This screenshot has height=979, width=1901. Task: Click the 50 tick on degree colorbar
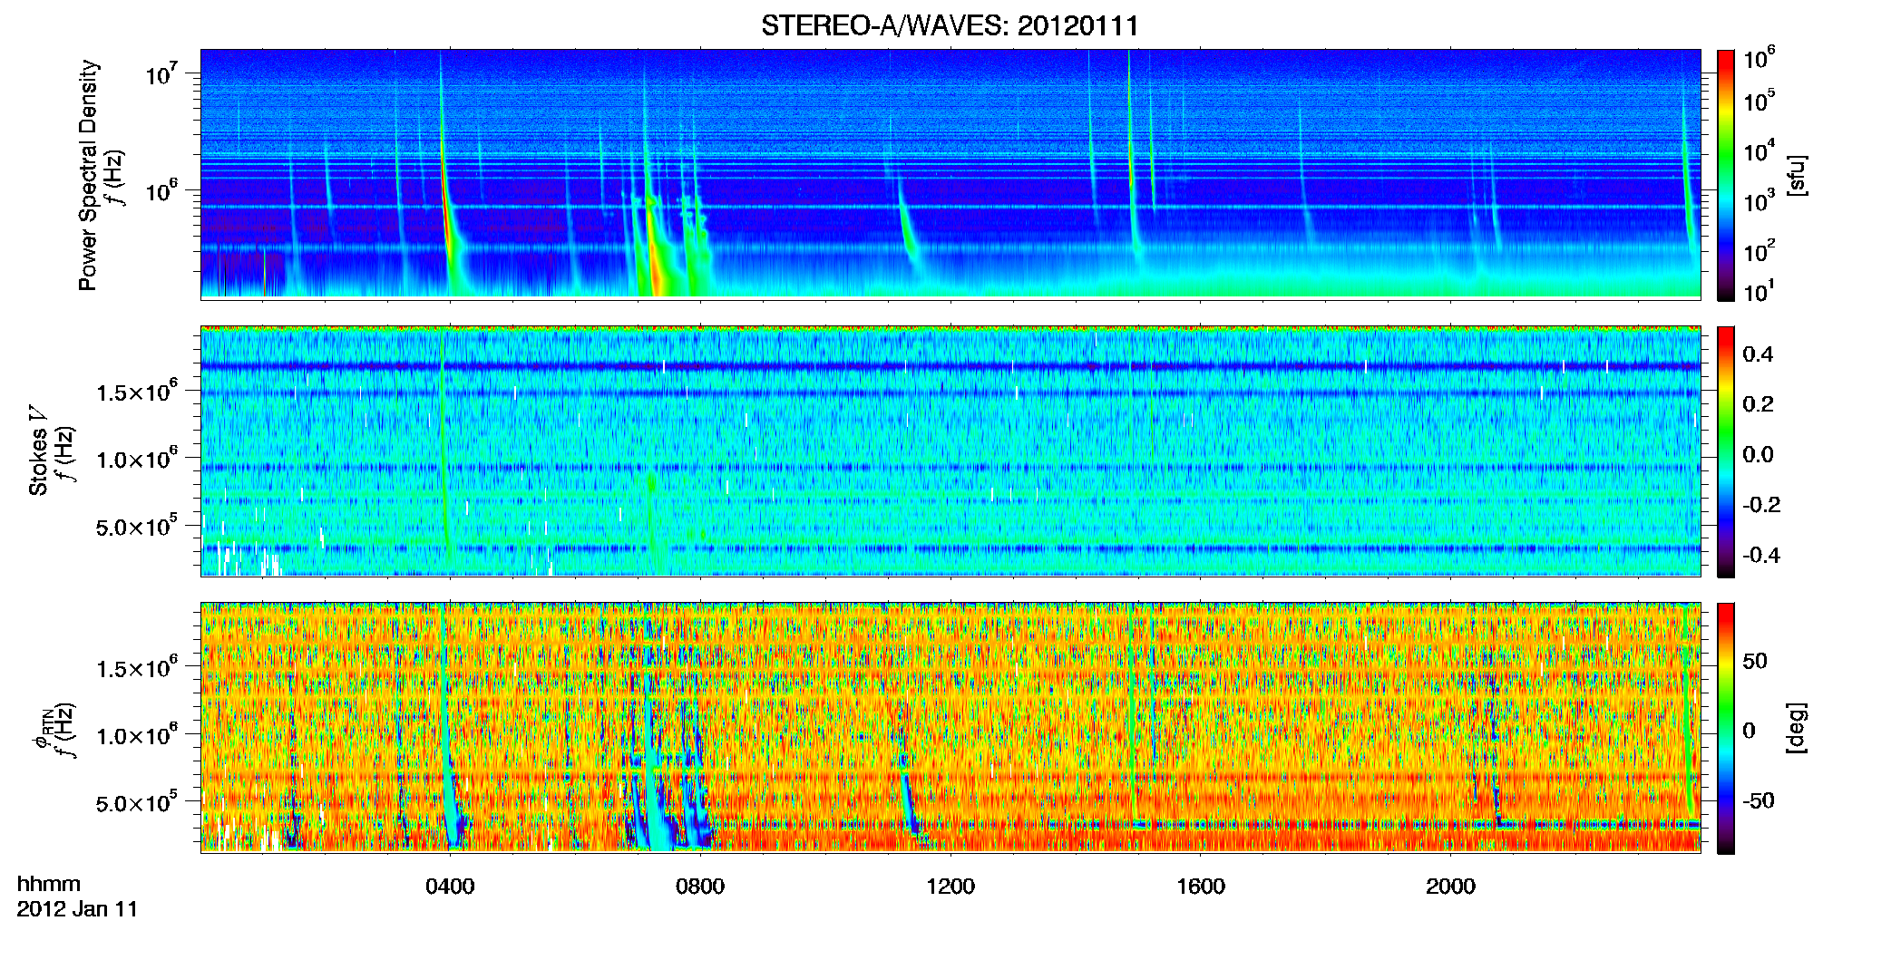(1755, 661)
